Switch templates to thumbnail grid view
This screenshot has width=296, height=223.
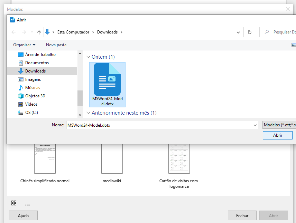pyautogui.click(x=14, y=203)
